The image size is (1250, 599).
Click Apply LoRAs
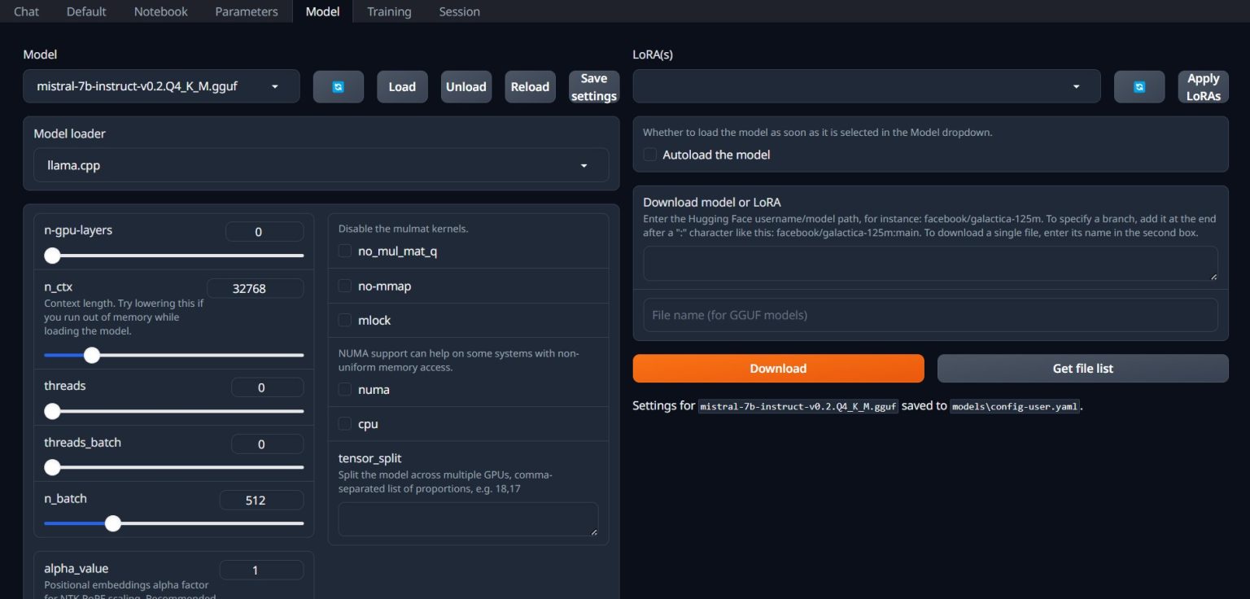[1203, 85]
